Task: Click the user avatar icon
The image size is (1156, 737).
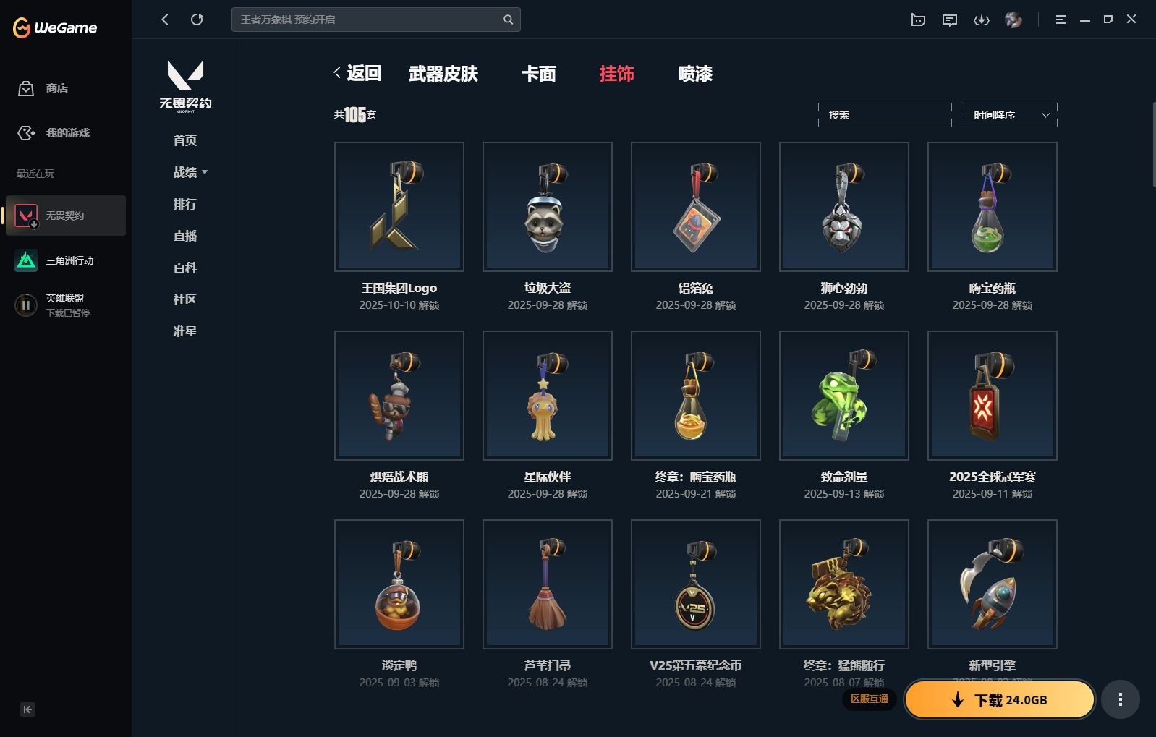Action: coord(1013,20)
